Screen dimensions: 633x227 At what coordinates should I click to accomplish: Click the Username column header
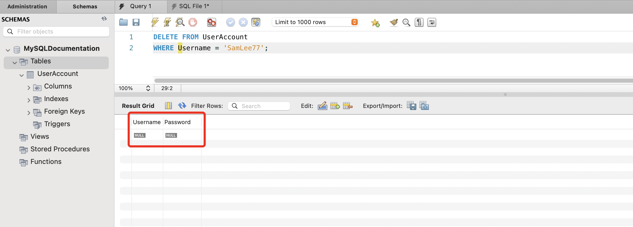(147, 122)
